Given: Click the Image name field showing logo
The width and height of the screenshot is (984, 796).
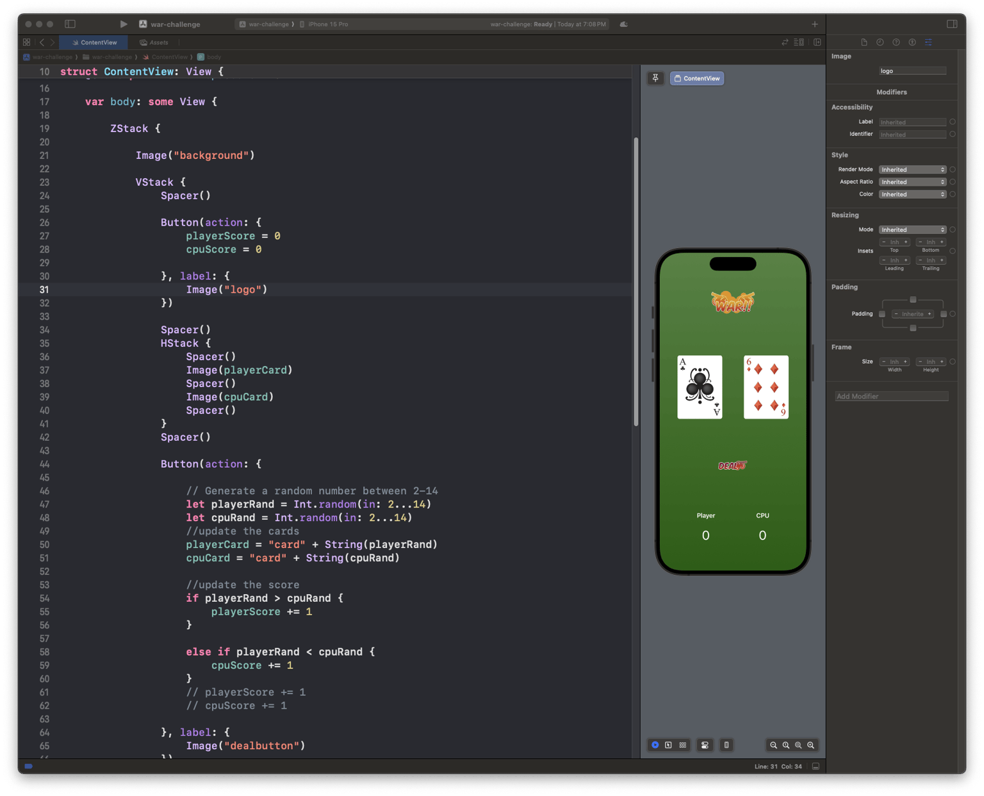Looking at the screenshot, I should coord(912,71).
